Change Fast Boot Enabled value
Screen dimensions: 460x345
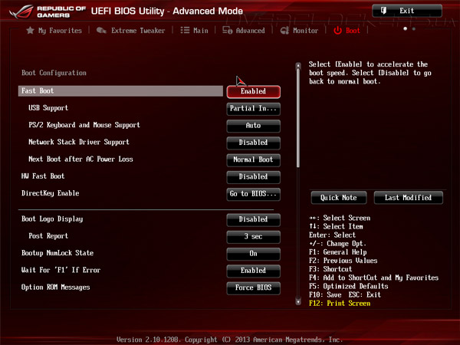(253, 91)
